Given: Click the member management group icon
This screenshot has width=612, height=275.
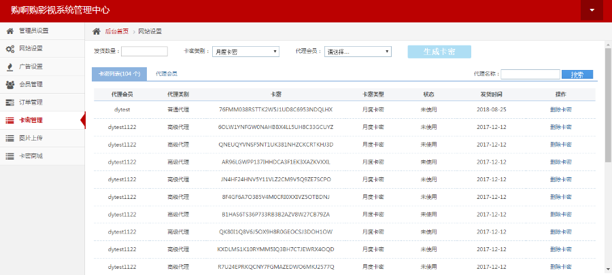Looking at the screenshot, I should point(10,84).
